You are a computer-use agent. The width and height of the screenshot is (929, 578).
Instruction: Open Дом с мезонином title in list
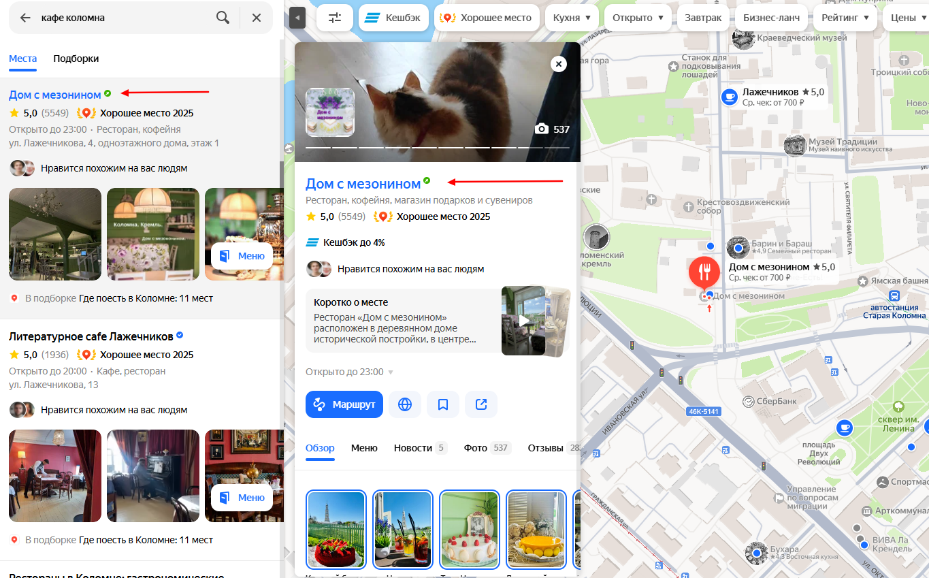click(x=55, y=95)
